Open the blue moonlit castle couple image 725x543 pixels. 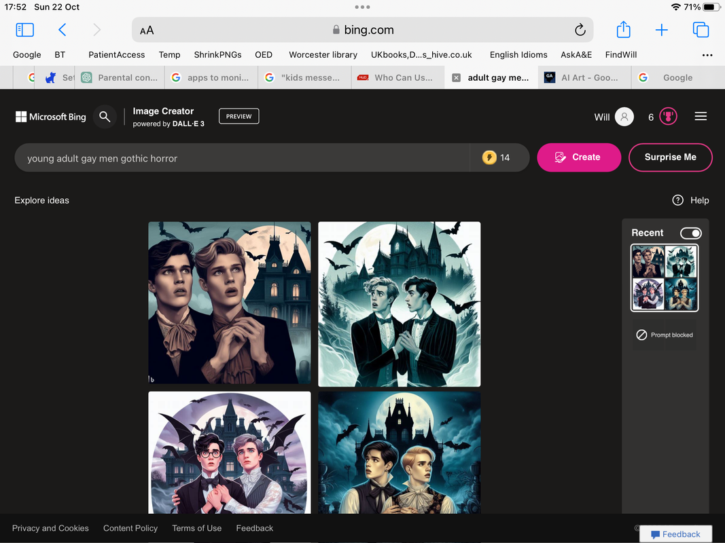[400, 453]
